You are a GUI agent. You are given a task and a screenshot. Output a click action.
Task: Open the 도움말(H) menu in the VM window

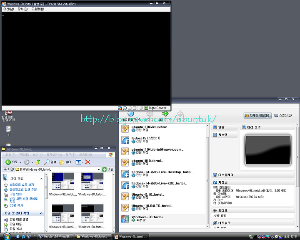(x=37, y=9)
